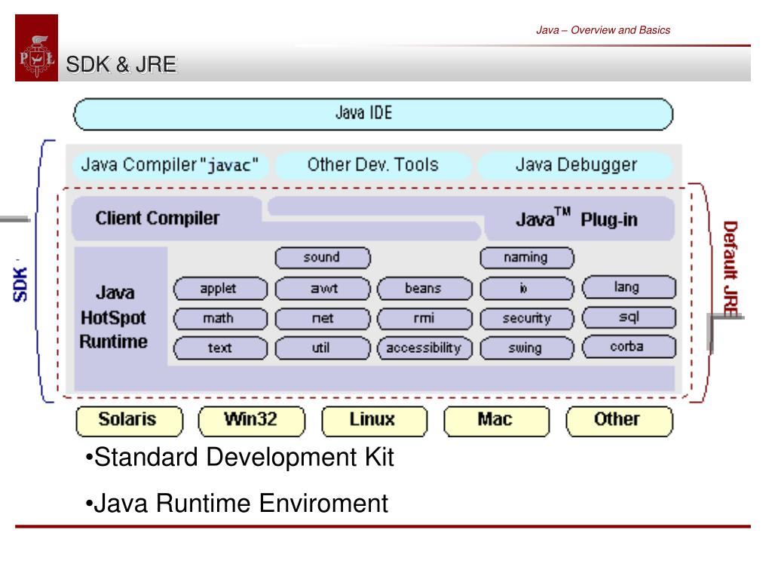The image size is (772, 579).
Task: Select the Other platform box
Action: coord(619,421)
